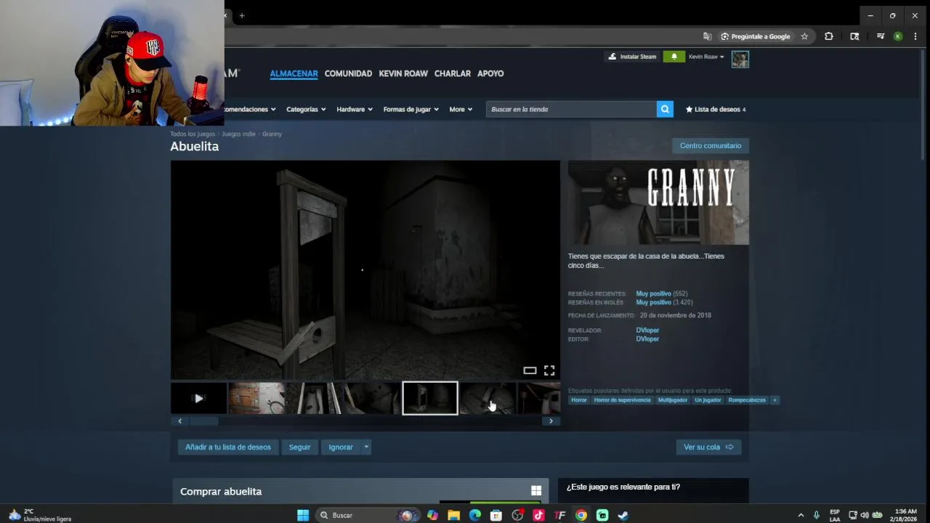Open the volume control in system tray
The height and width of the screenshot is (523, 930).
[x=865, y=515]
